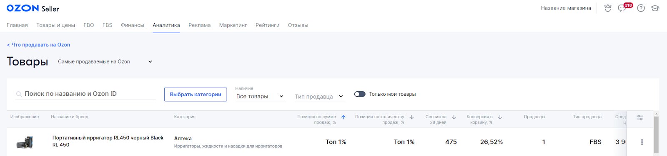
Task: Click 'Выбрать категории' button
Action: (x=196, y=94)
